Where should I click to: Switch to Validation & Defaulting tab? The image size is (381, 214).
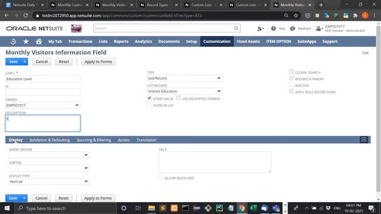click(x=49, y=140)
